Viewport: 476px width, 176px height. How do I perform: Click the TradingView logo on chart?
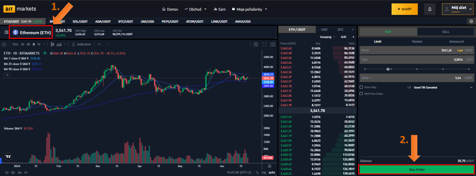(8, 156)
